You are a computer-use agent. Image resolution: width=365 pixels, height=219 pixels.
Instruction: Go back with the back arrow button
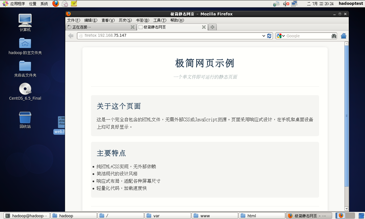(x=71, y=36)
